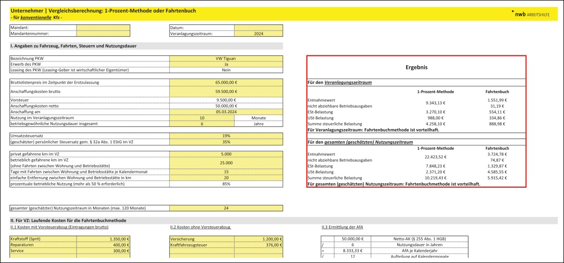This screenshot has width=564, height=263.
Task: Click the Ergebnis heading in results box
Action: (x=416, y=68)
